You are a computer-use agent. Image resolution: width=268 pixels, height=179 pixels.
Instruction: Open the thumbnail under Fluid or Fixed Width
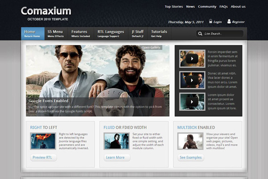pos(117,141)
